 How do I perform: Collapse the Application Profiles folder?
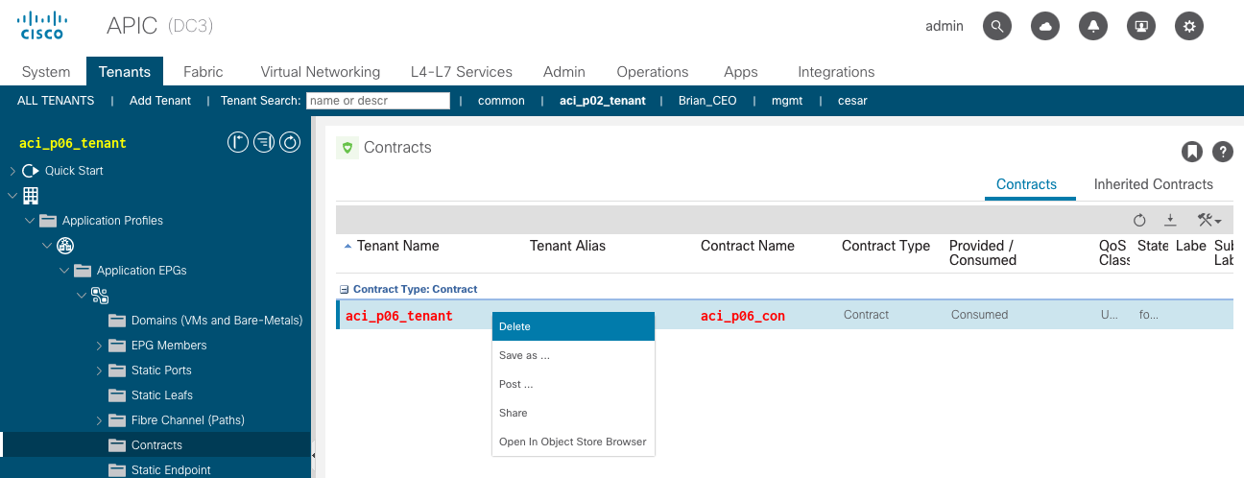click(31, 221)
